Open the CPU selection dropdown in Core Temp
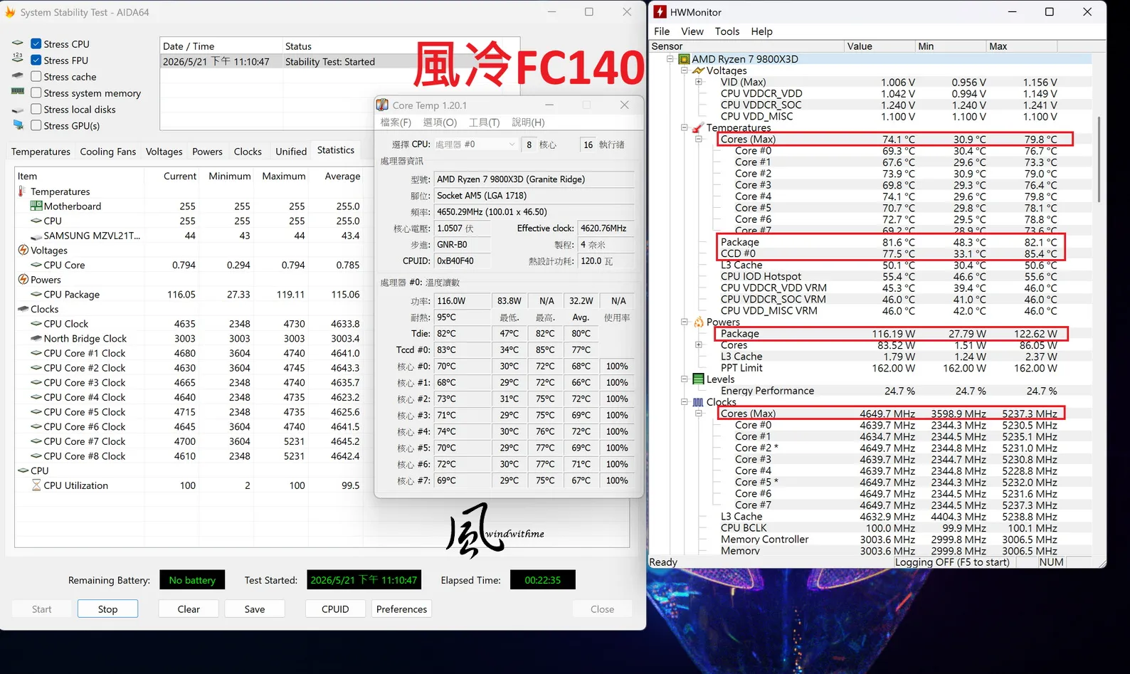This screenshot has height=674, width=1130. tap(475, 144)
